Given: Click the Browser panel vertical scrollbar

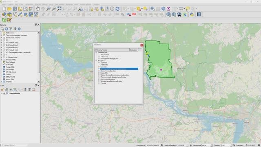Looking at the screenshot, I should point(38,57).
